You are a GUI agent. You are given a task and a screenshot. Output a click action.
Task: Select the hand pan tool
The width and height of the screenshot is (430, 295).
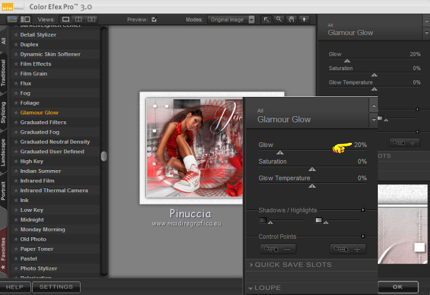point(291,19)
